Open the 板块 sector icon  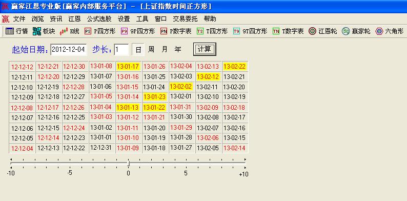point(37,31)
